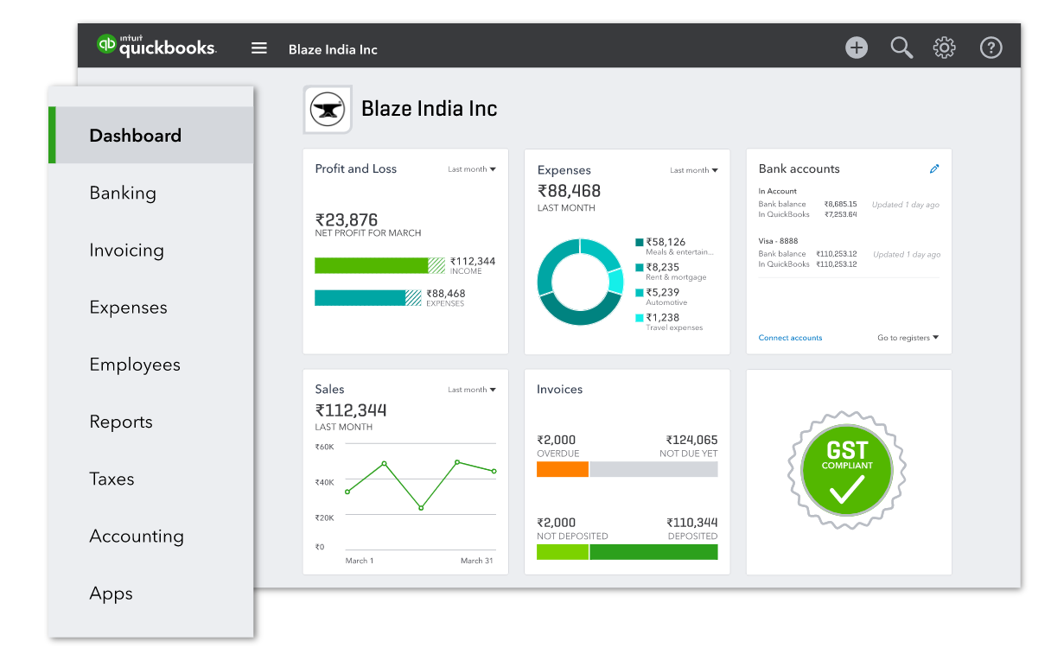1051x654 pixels.
Task: Click the Blaze India Inc anvil logo
Action: pos(328,110)
